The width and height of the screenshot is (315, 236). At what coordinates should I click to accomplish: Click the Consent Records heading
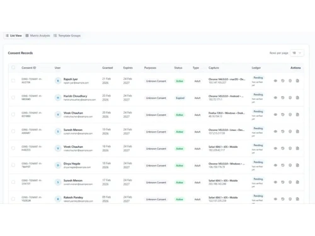coord(20,53)
